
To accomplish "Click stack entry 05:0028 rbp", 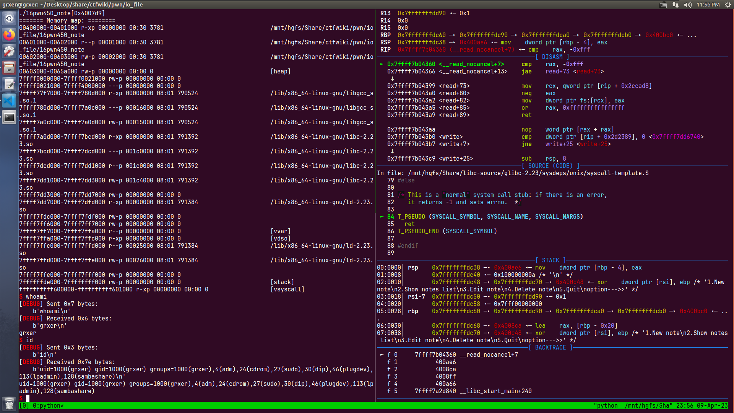I will (552, 311).
